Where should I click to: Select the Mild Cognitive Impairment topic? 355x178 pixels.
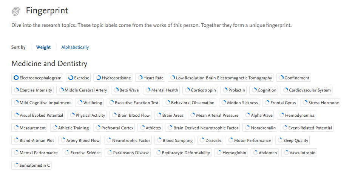click(x=42, y=103)
